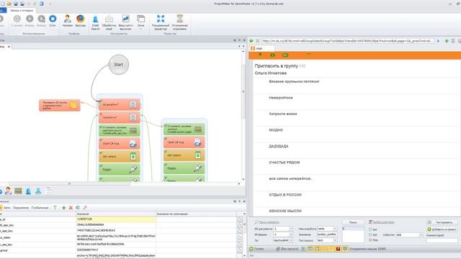Screen dimensions: 461x259
Task: Open the event dropdown showing click
Action: click(421, 235)
